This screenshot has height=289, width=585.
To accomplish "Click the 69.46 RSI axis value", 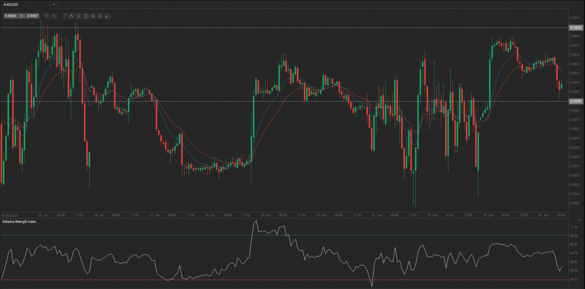I will (574, 236).
